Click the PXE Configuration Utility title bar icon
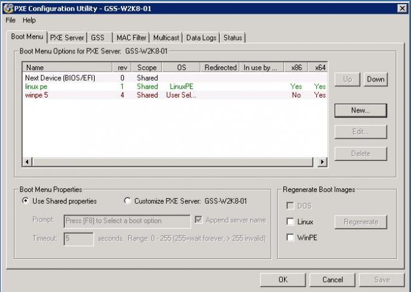 tap(8, 9)
